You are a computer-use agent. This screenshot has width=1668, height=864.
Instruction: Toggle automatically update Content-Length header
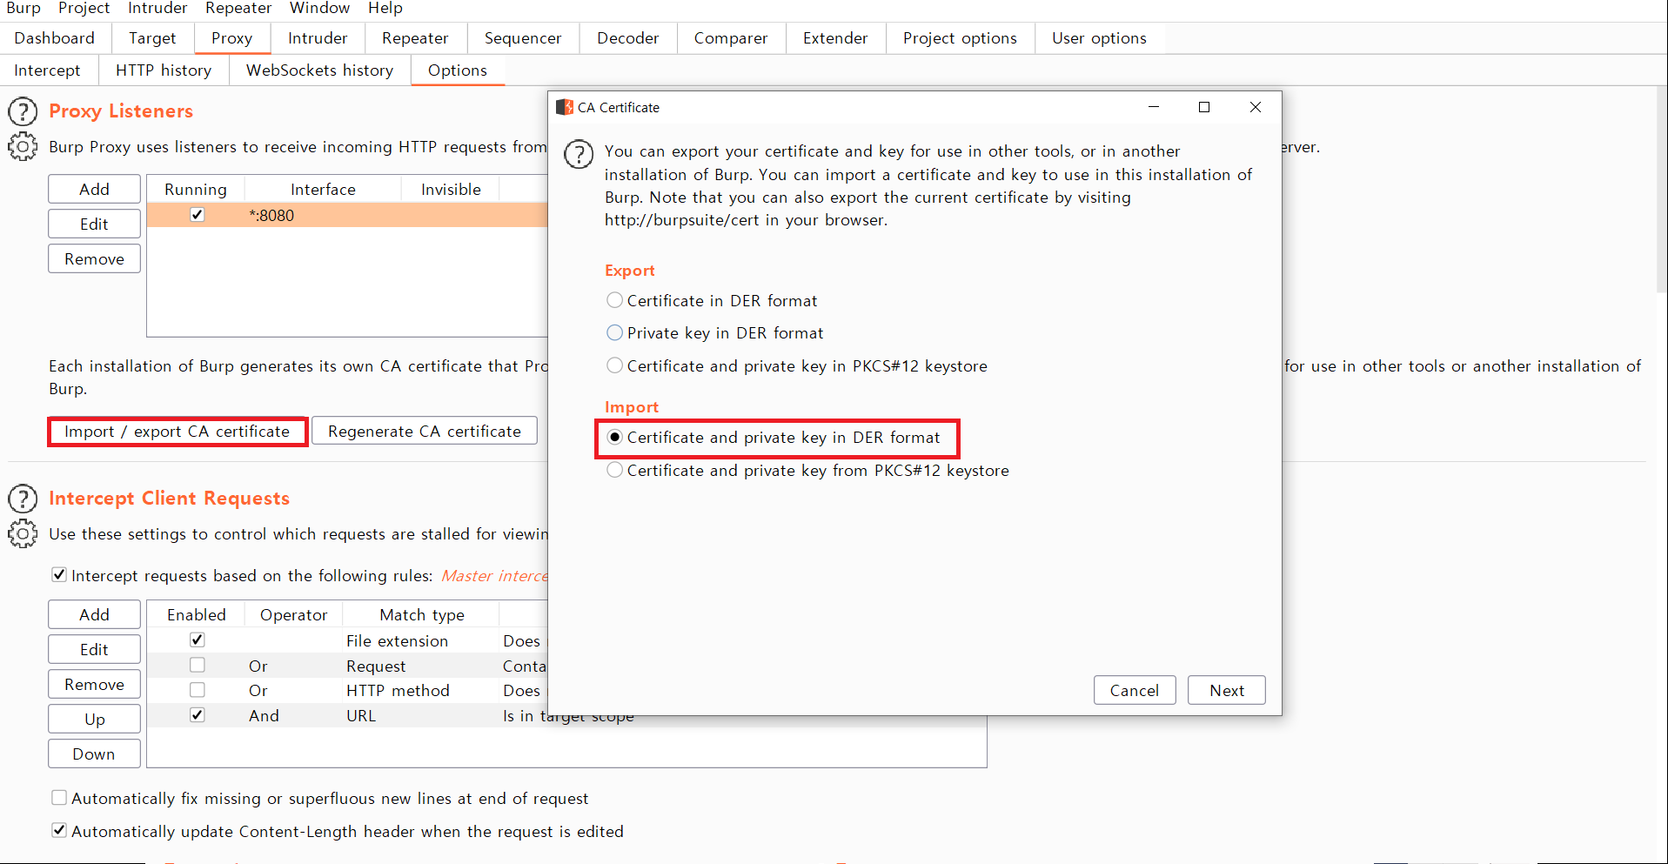point(59,830)
